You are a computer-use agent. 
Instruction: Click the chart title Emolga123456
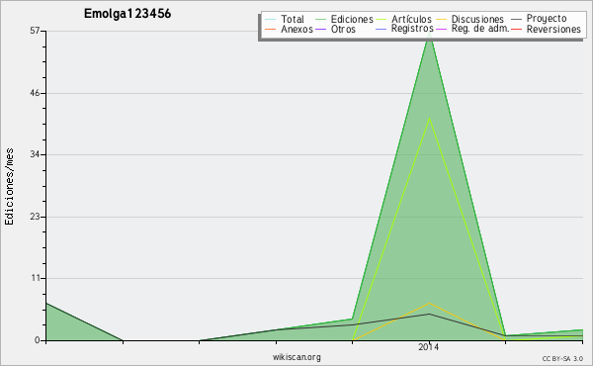(x=127, y=14)
